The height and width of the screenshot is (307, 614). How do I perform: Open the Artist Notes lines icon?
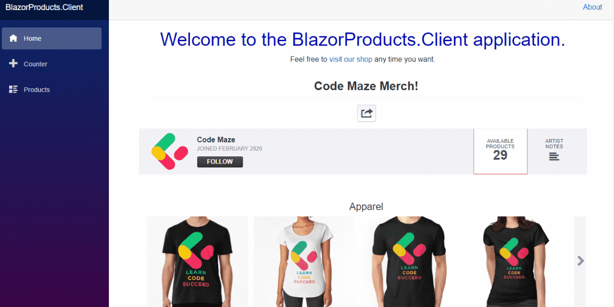tap(554, 156)
